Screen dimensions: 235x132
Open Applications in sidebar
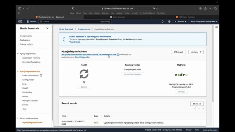coord(25,40)
